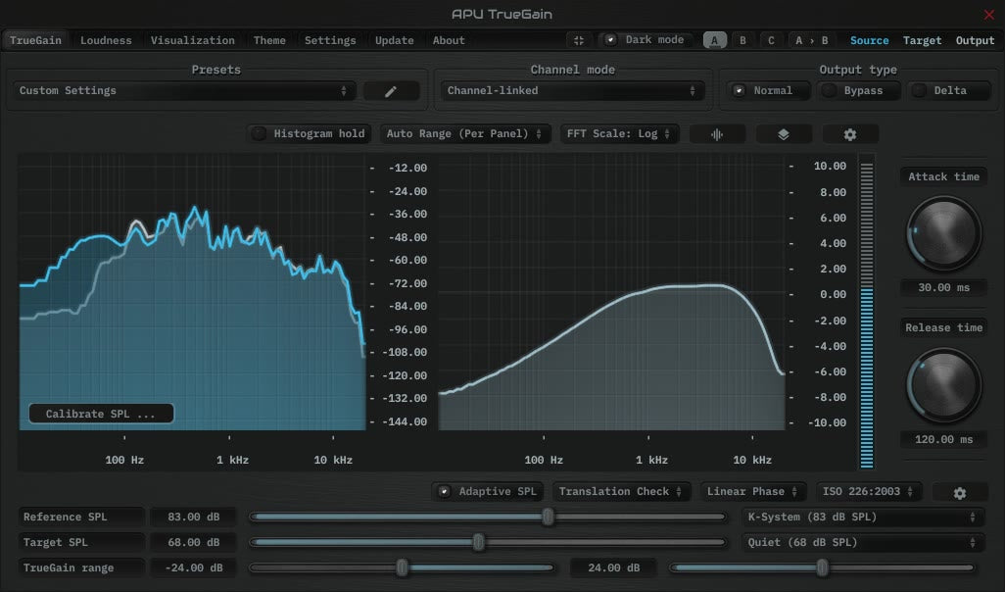Click the Release time knob
The image size is (1005, 592).
pos(943,385)
